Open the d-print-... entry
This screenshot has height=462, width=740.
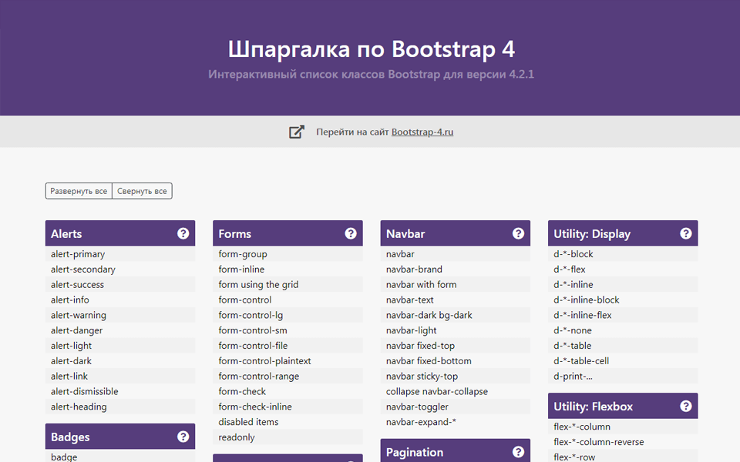pos(623,377)
